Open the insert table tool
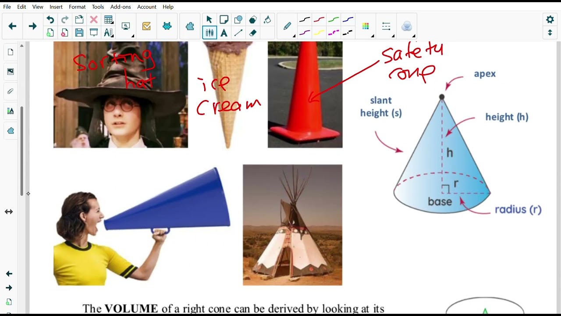Viewport: 561px width, 316px height. (x=108, y=20)
